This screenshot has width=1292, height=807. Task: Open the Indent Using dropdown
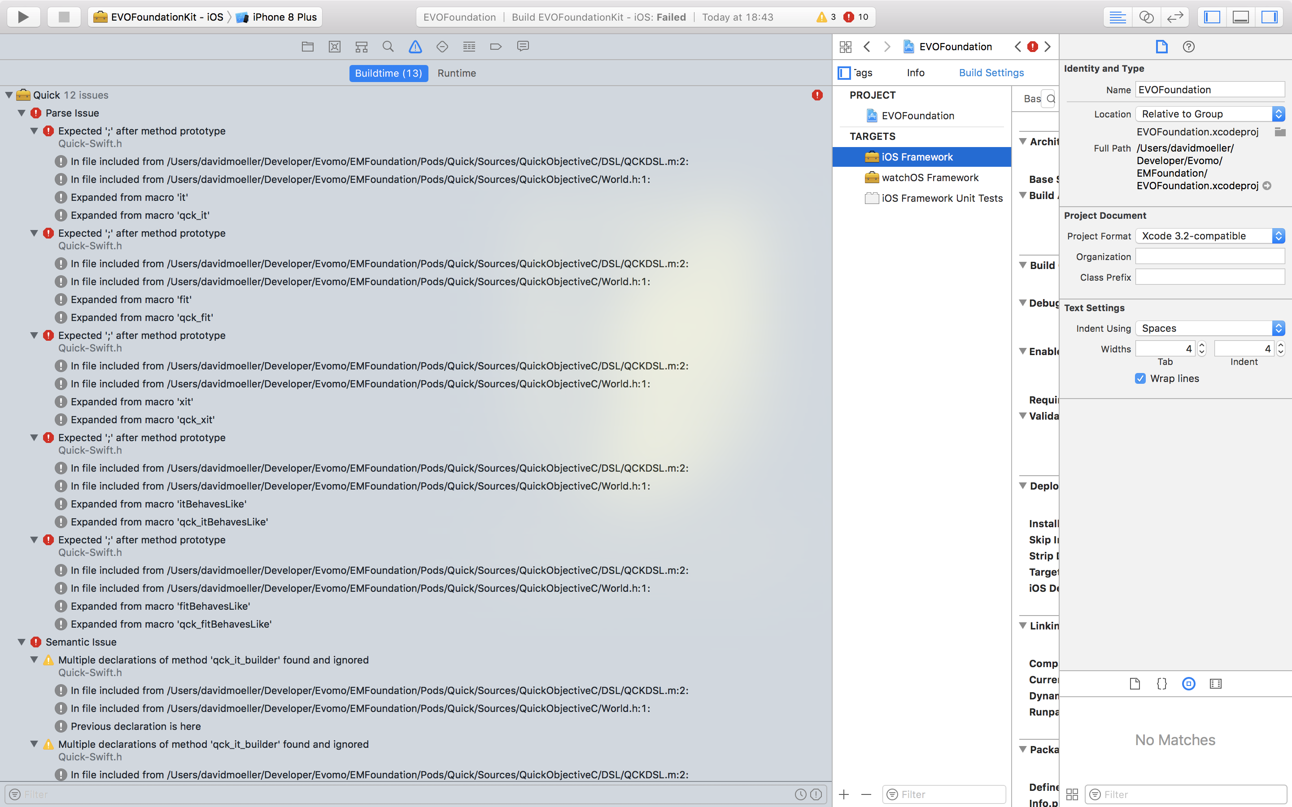[x=1210, y=328]
